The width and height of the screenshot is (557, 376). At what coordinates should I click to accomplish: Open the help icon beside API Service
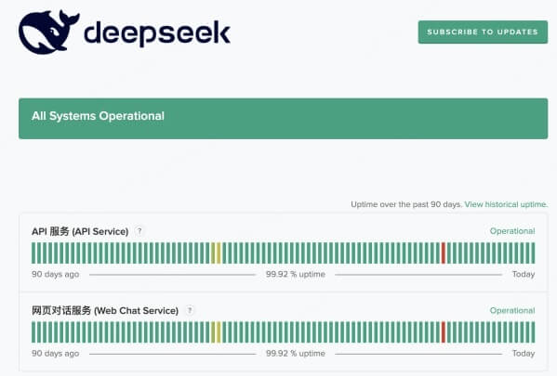(x=139, y=231)
